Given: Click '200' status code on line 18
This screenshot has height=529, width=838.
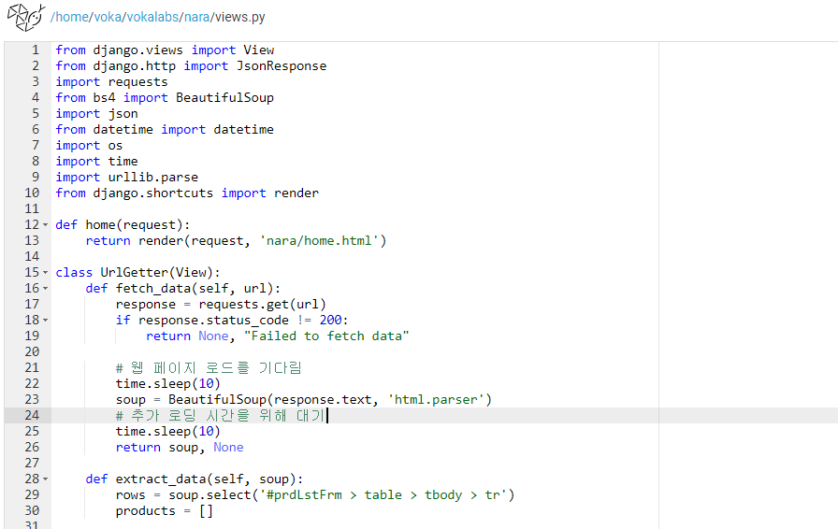Looking at the screenshot, I should point(331,320).
